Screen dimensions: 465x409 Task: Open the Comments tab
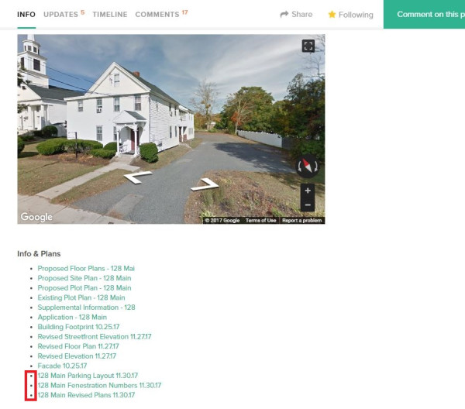[157, 15]
